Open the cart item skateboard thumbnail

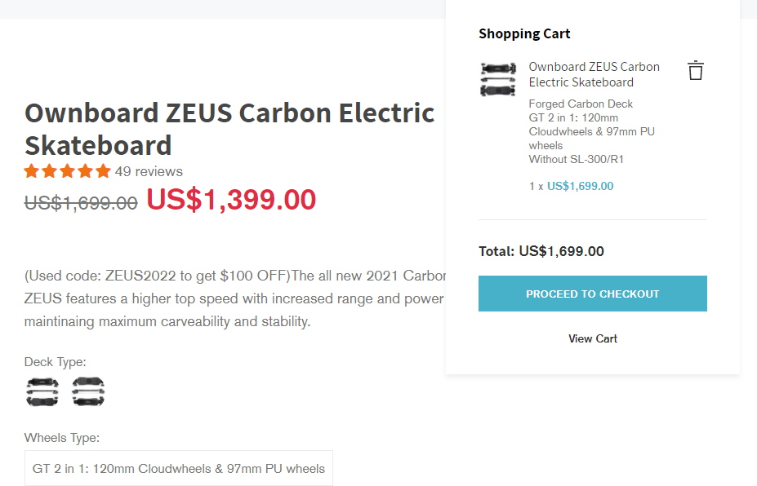[498, 79]
